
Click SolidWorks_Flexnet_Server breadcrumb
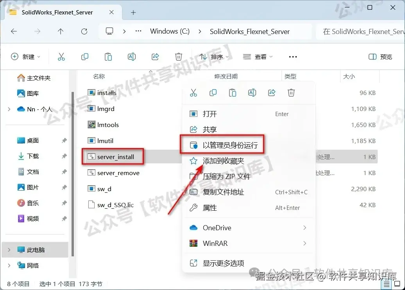[x=249, y=32]
